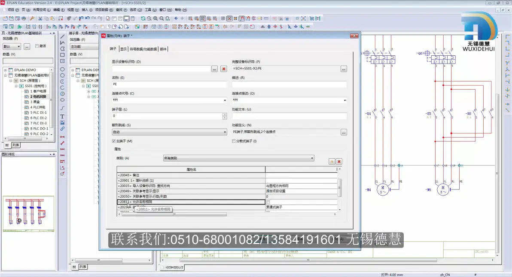This screenshot has width=512, height=277.
Task: Click the filter browse button beside 默认
Action: 27,47
